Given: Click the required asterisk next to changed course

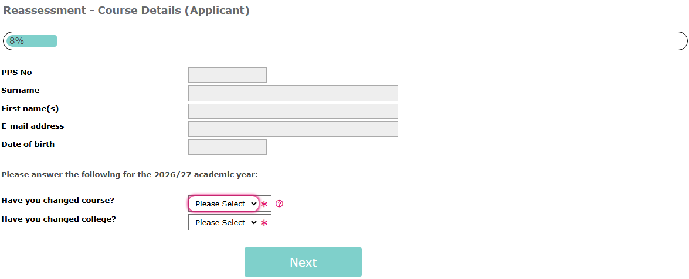Looking at the screenshot, I should pyautogui.click(x=264, y=204).
